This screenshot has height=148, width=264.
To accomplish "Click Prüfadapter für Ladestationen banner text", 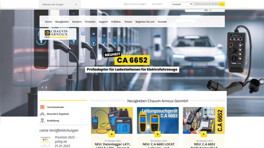I will click(132, 69).
